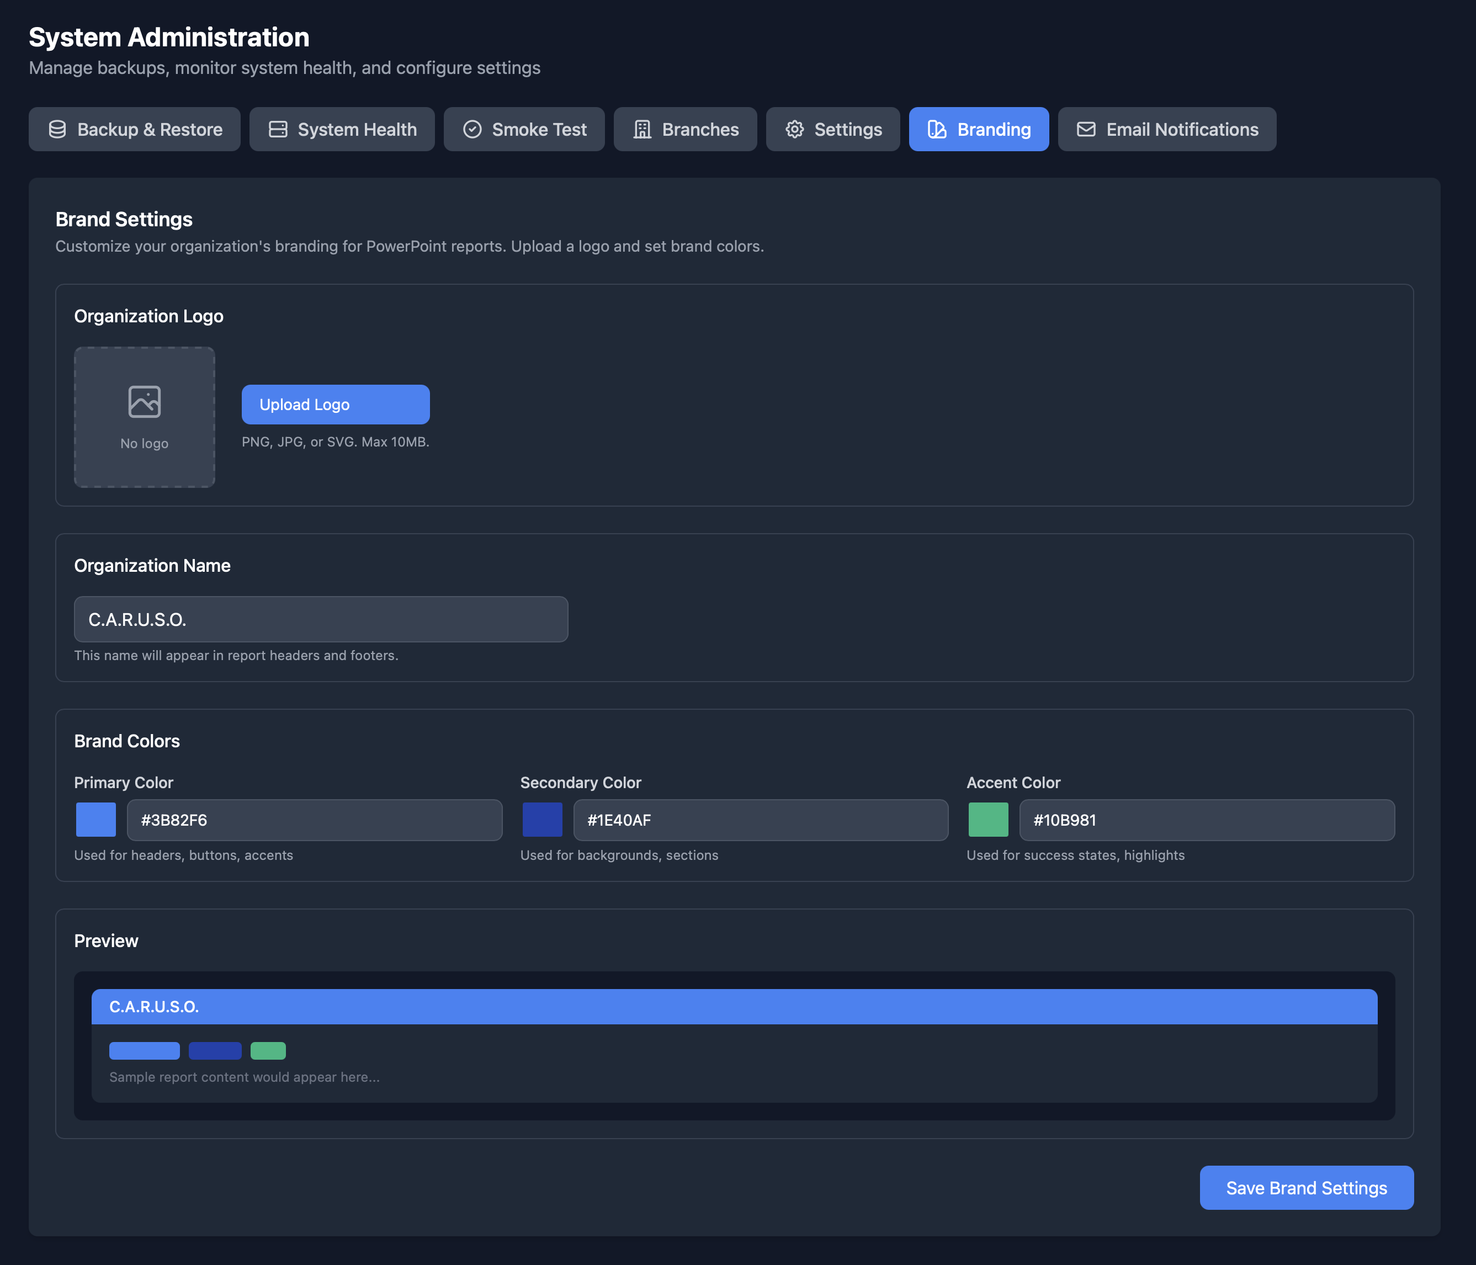The width and height of the screenshot is (1476, 1265).
Task: Click the server icon on System Health
Action: coord(278,130)
